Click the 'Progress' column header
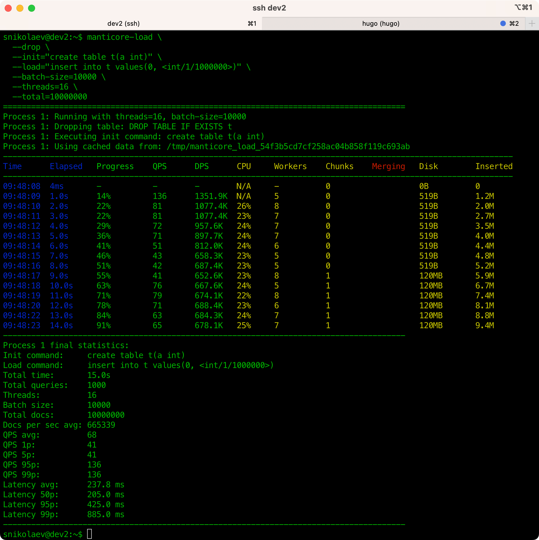Image resolution: width=539 pixels, height=540 pixels. tap(115, 166)
